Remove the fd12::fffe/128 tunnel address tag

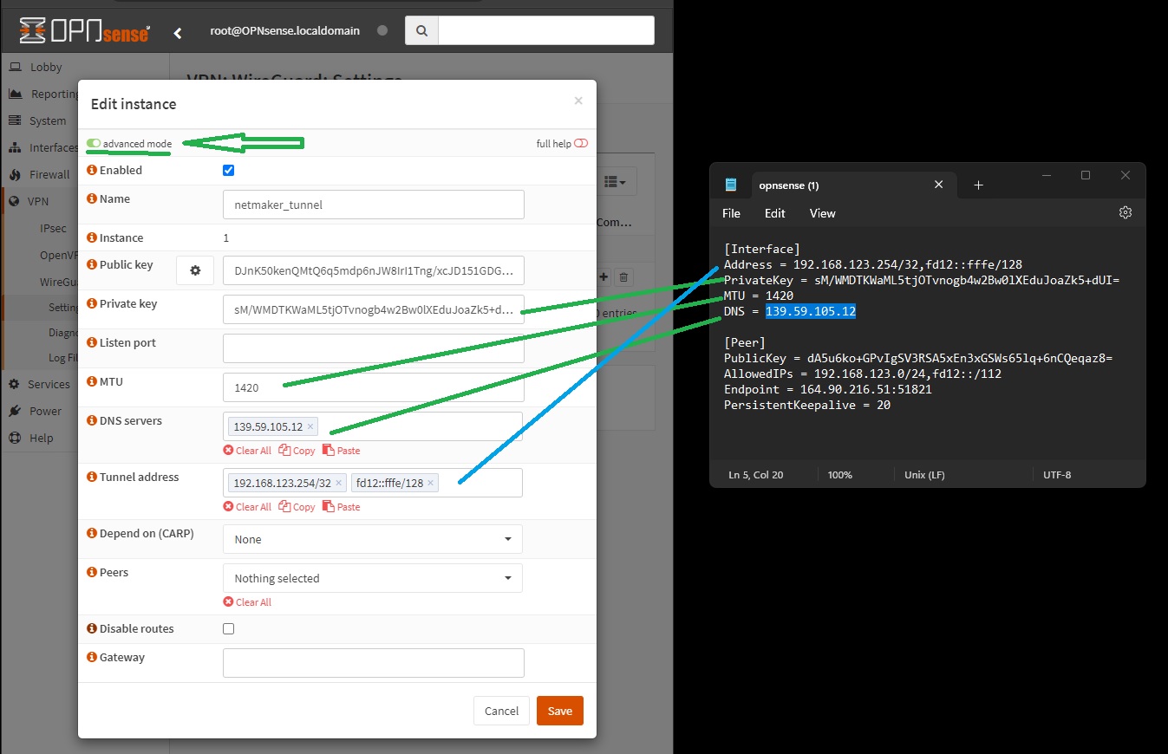click(431, 484)
